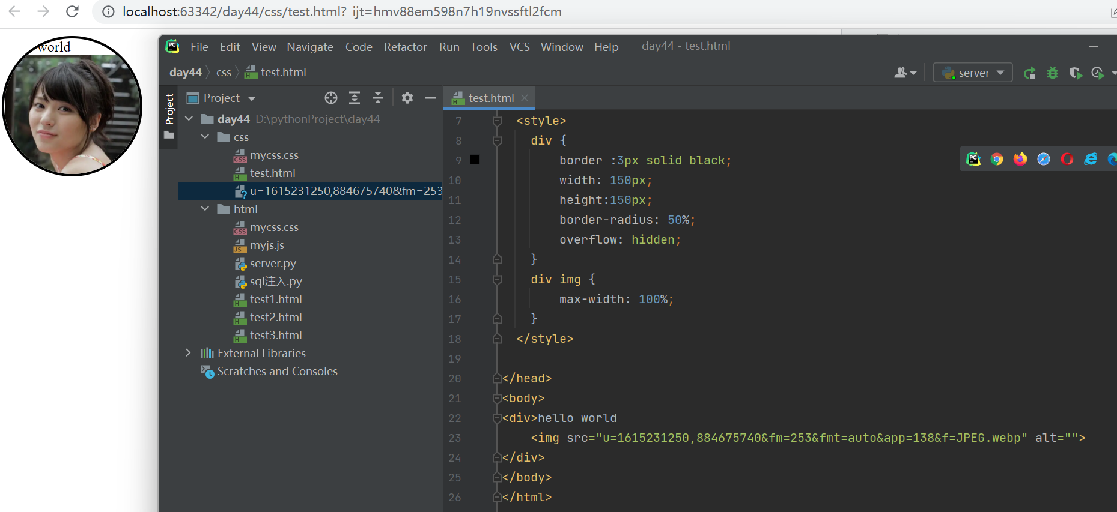This screenshot has width=1117, height=512.
Task: Hide the Project panel
Action: (x=431, y=98)
